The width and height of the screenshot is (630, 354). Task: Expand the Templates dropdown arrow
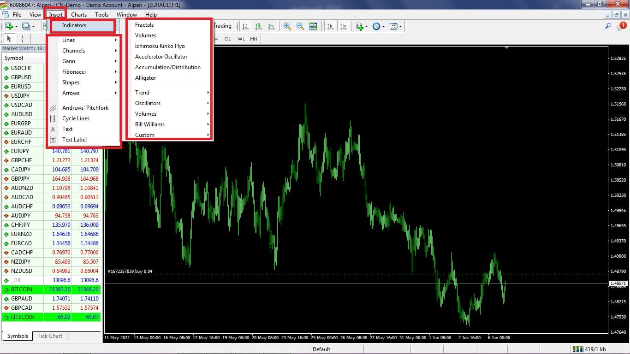tap(400, 26)
